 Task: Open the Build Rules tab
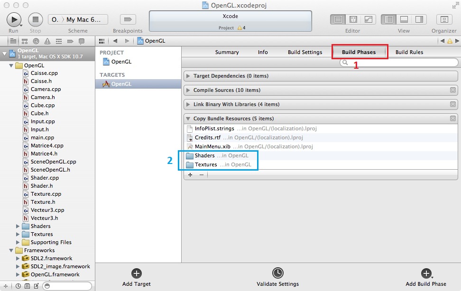[x=409, y=52]
